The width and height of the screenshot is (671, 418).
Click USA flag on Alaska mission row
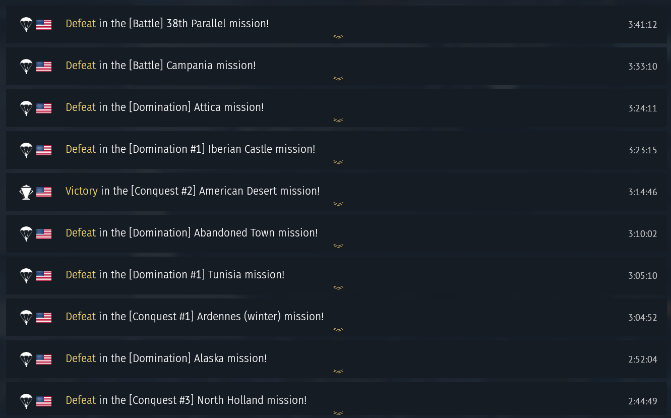44,359
